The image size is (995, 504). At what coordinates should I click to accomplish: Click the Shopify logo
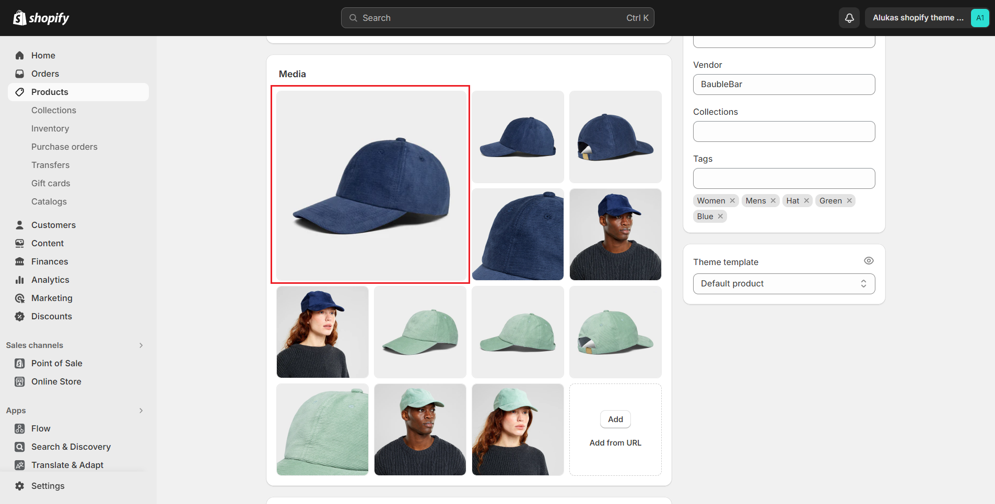pyautogui.click(x=41, y=18)
